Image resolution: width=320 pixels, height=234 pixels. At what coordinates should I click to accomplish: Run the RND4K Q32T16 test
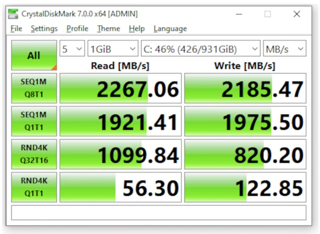tap(34, 154)
